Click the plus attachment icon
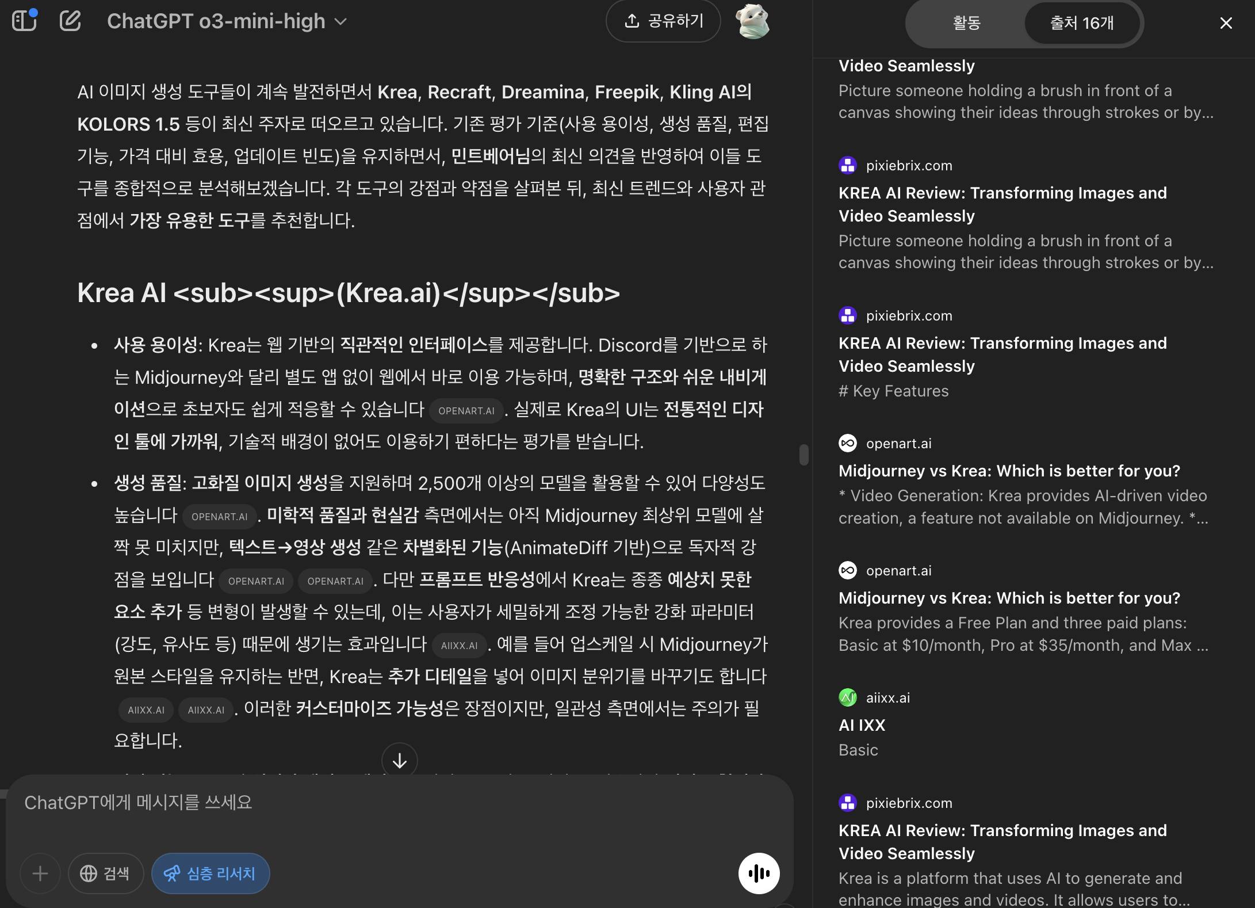Viewport: 1255px width, 908px height. (x=40, y=873)
